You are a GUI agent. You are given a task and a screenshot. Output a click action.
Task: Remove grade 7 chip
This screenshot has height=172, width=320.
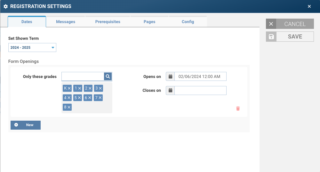pyautogui.click(x=100, y=98)
